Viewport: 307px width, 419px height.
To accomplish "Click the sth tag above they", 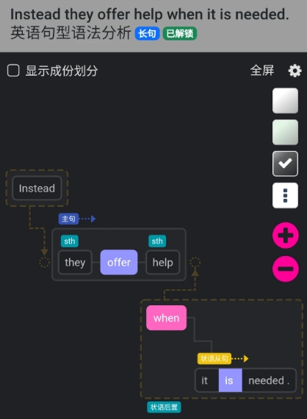I will pyautogui.click(x=70, y=241).
